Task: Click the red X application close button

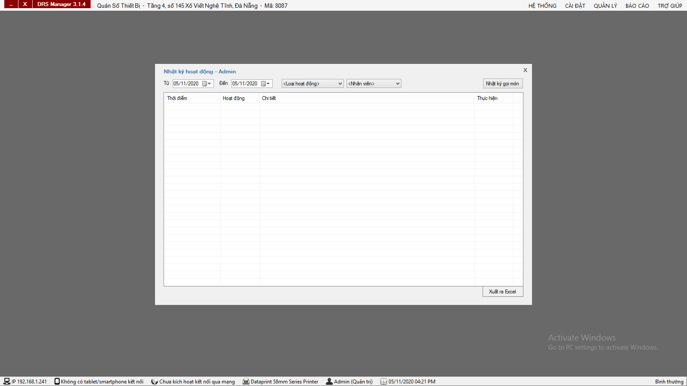Action: [25, 4]
